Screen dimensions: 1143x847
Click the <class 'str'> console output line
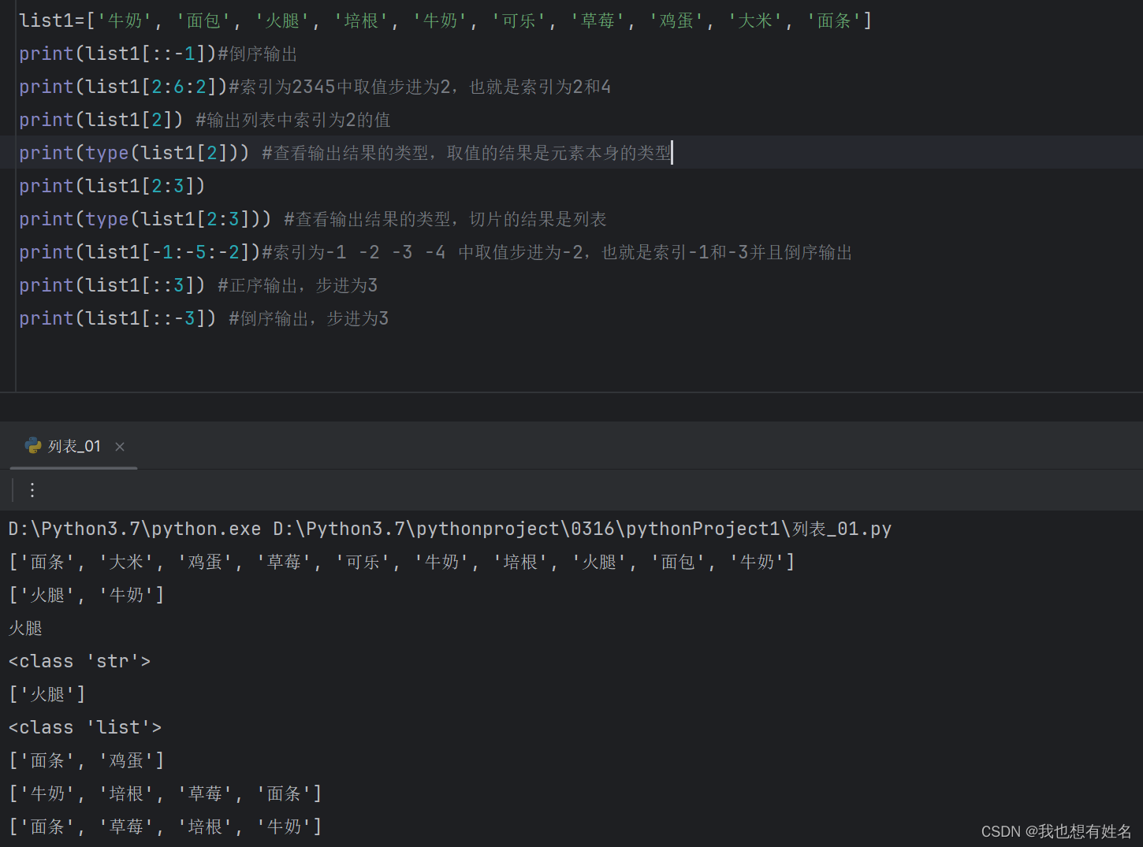(x=79, y=661)
